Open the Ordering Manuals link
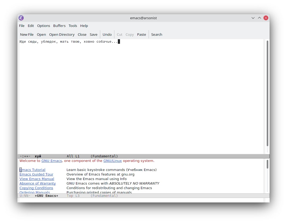The image size is (287, 223). (x=35, y=192)
